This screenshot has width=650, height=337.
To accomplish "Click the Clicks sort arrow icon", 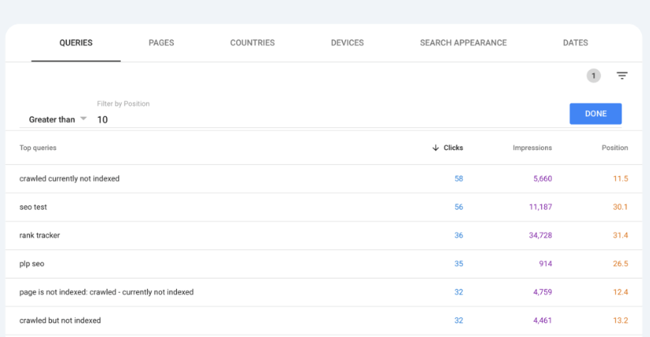I will click(435, 148).
